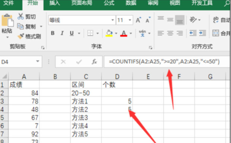Click increase indent icon
The image size is (231, 143).
[x=203, y=33]
